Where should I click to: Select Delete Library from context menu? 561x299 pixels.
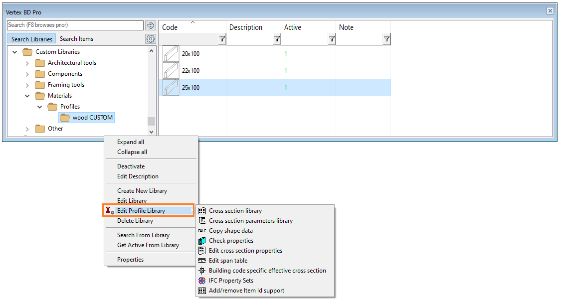point(135,221)
